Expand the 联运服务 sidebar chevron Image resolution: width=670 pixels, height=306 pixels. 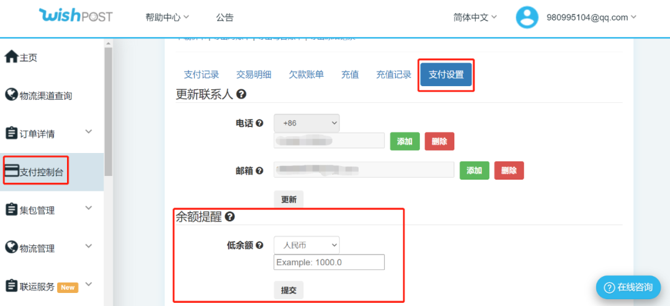tap(89, 284)
